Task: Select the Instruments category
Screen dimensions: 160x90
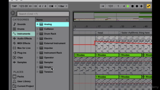Action: pyautogui.click(x=23, y=34)
